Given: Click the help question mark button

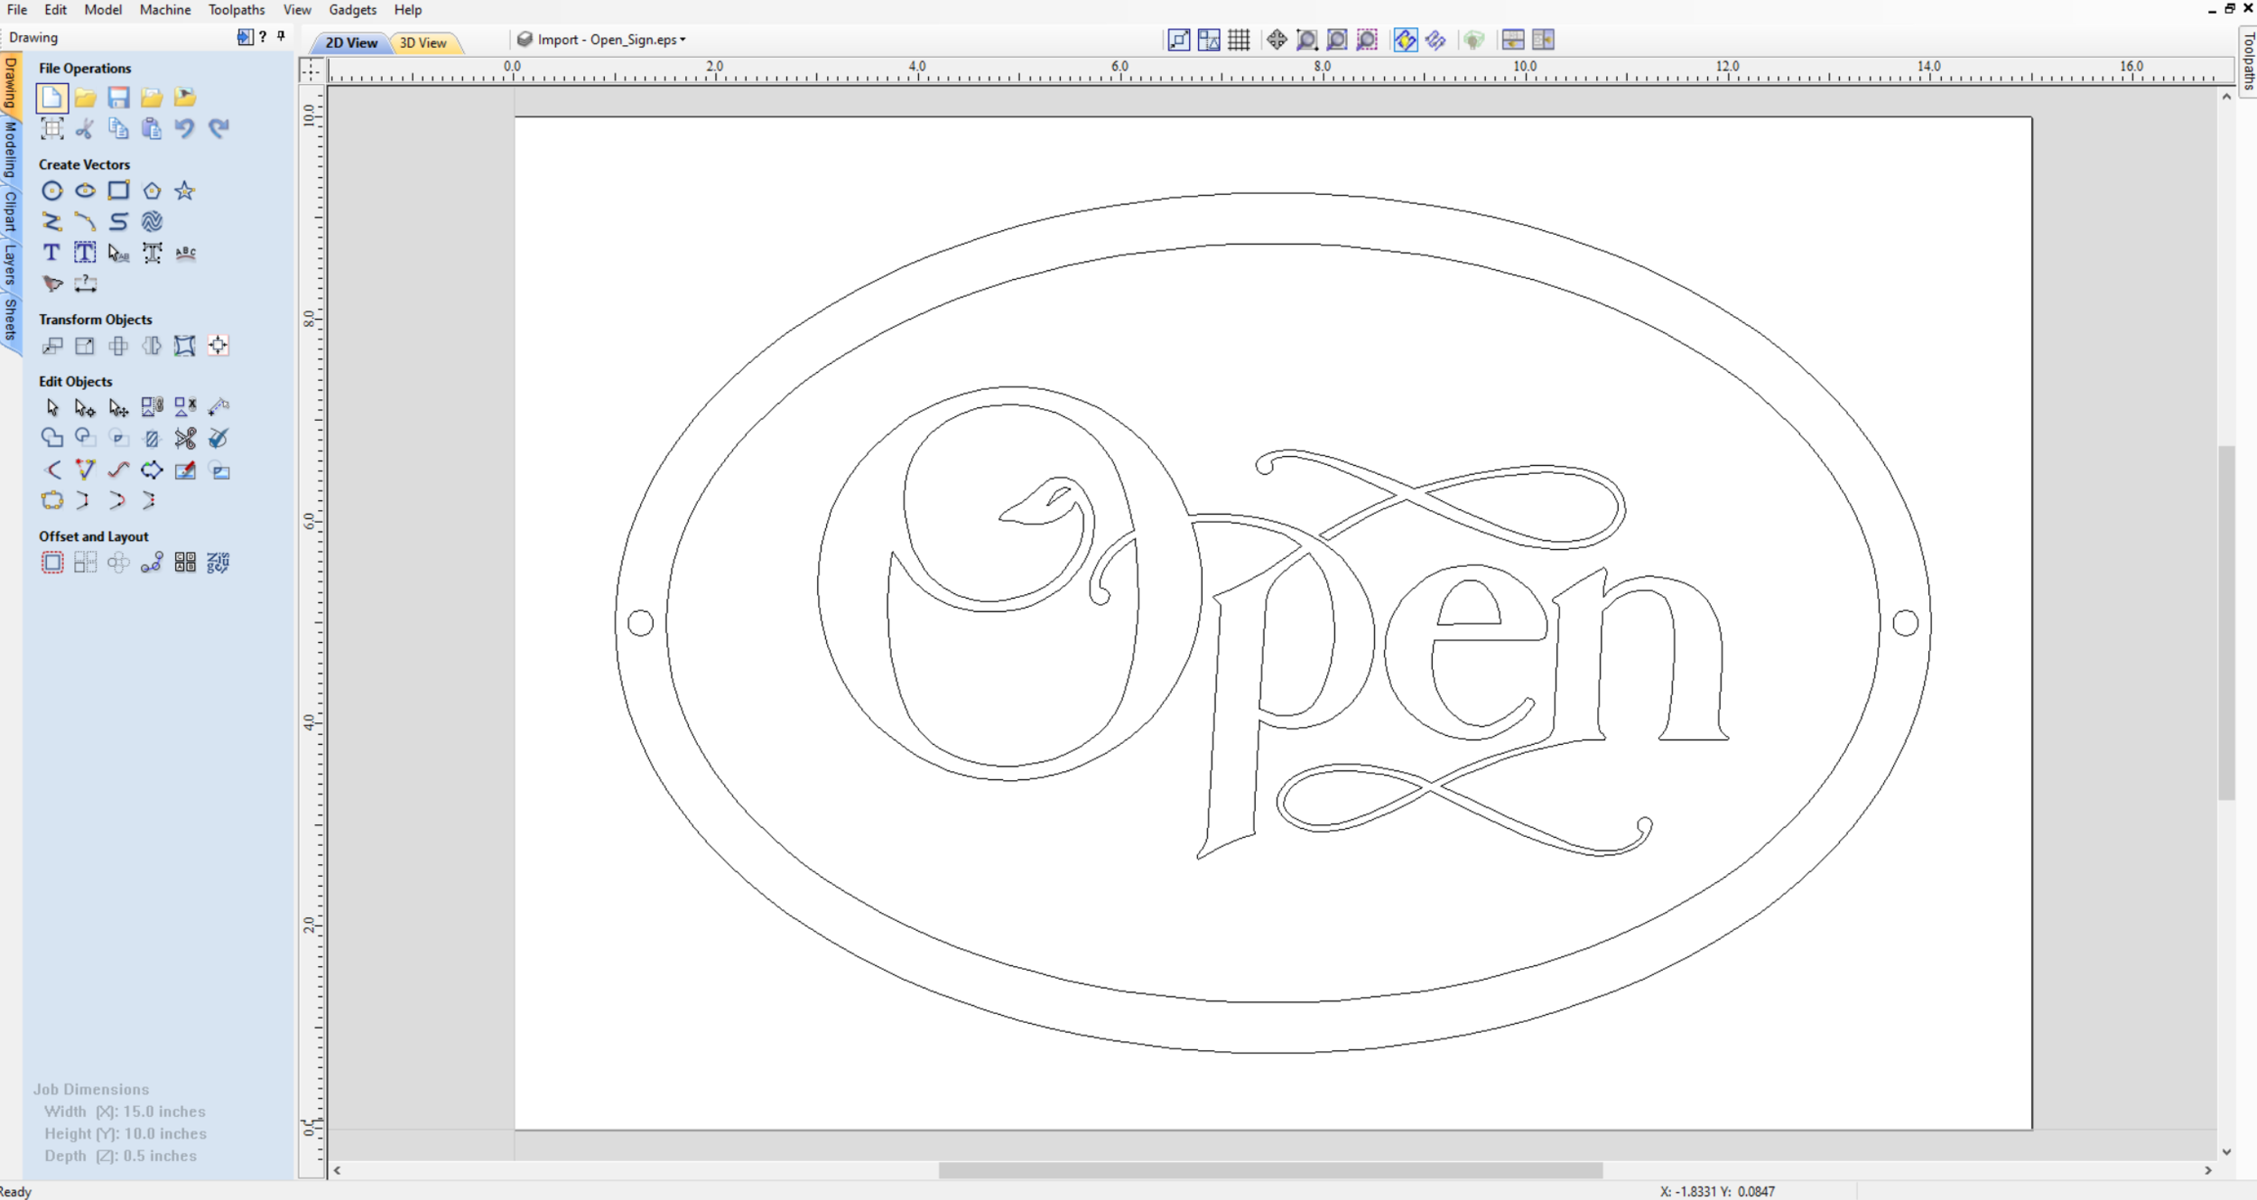Looking at the screenshot, I should coord(262,36).
